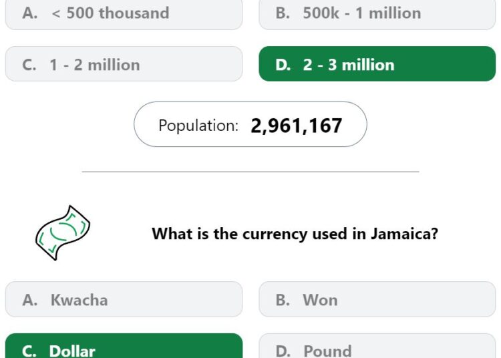
Task: Choose Pound as the currency answer
Action: pyautogui.click(x=377, y=346)
